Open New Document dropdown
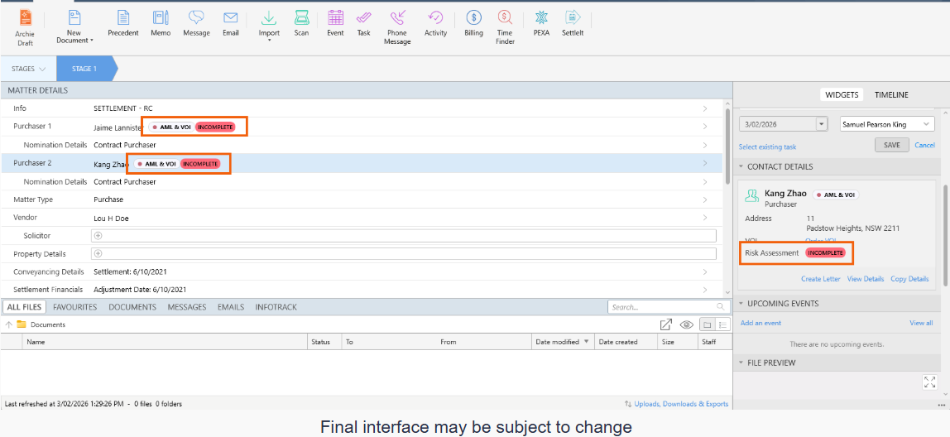The height and width of the screenshot is (437, 950). pos(75,27)
